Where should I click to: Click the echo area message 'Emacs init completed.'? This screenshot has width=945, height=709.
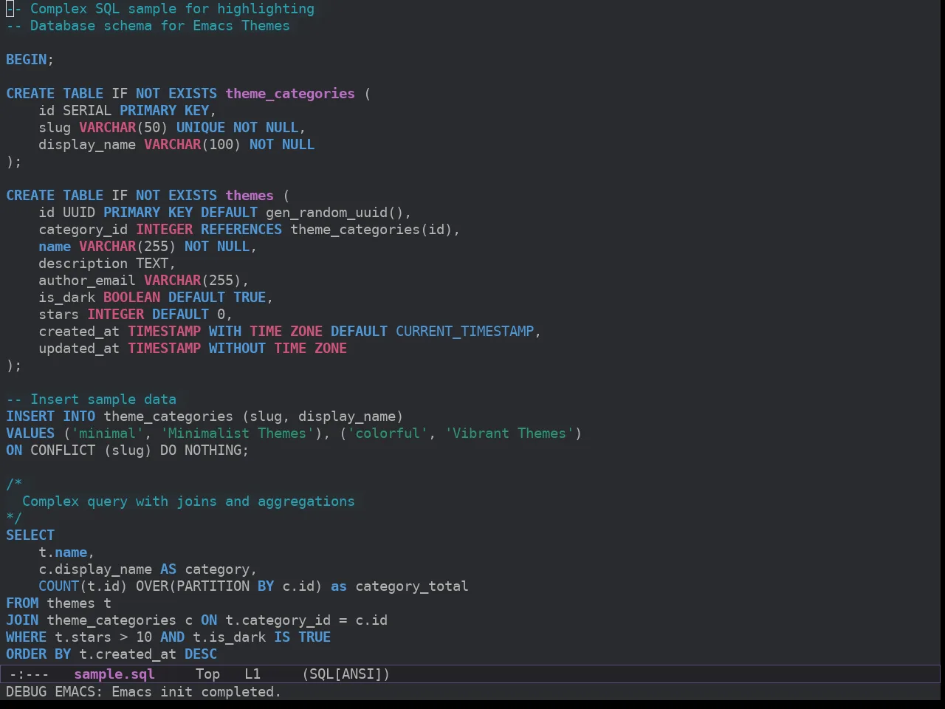[x=196, y=692]
